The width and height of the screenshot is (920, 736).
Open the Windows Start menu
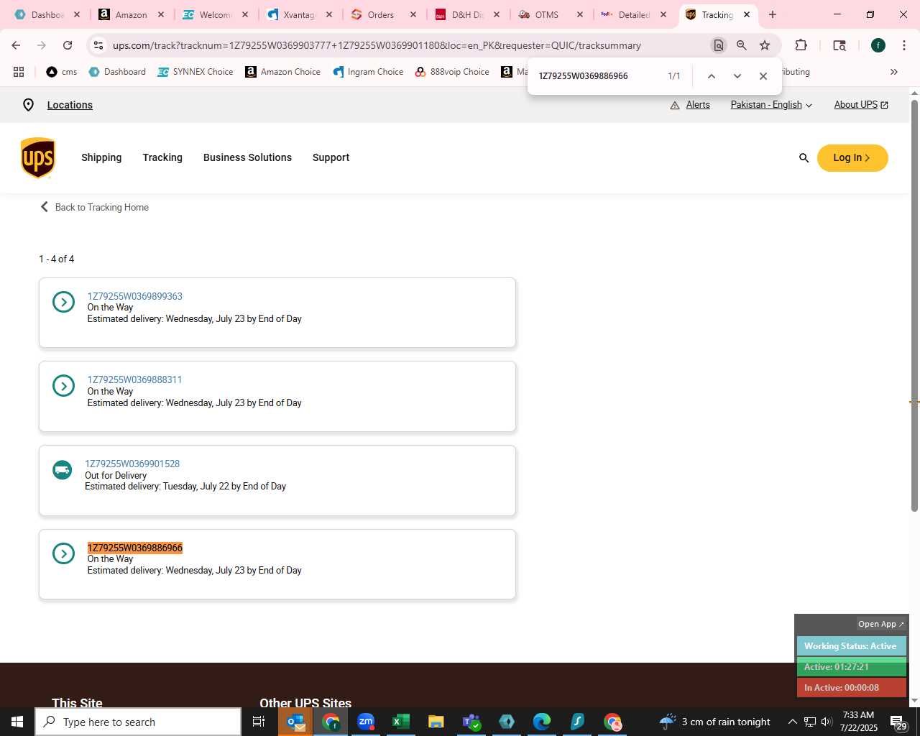(17, 722)
